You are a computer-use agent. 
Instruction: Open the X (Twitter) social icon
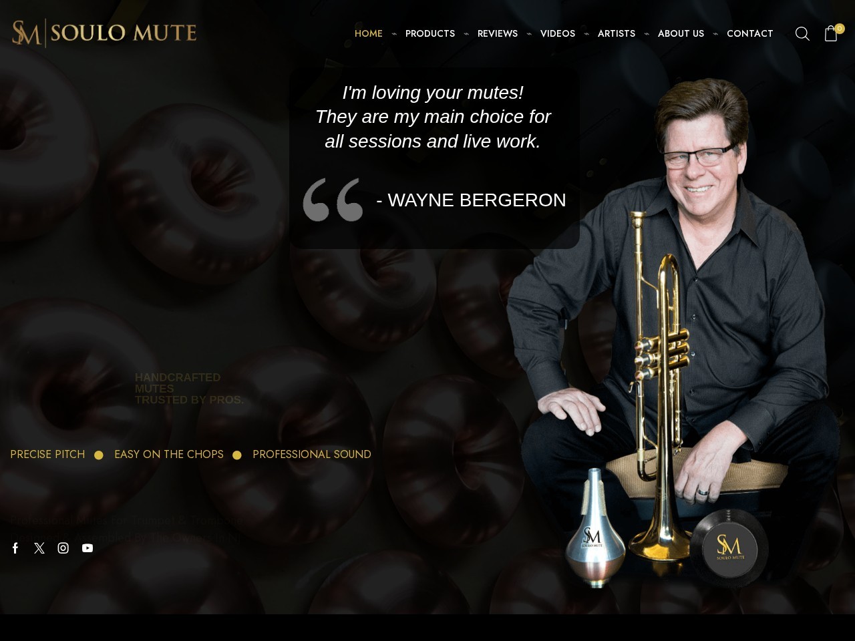click(39, 548)
